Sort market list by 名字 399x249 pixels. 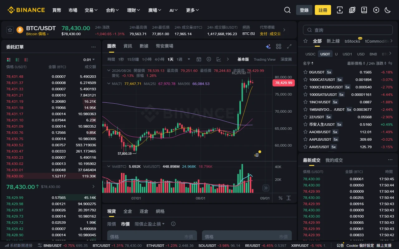308,63
